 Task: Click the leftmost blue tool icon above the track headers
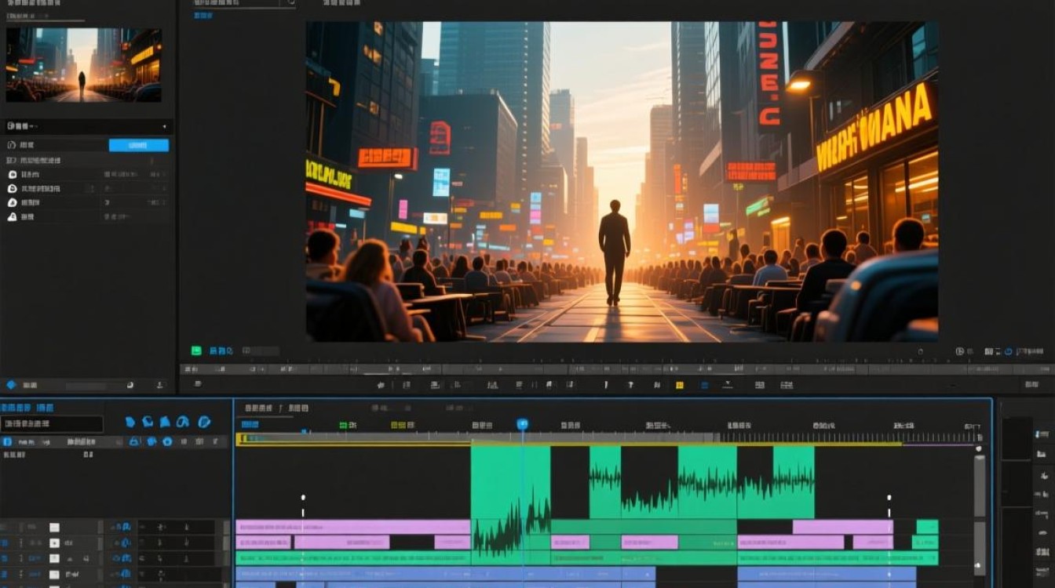pyautogui.click(x=130, y=422)
